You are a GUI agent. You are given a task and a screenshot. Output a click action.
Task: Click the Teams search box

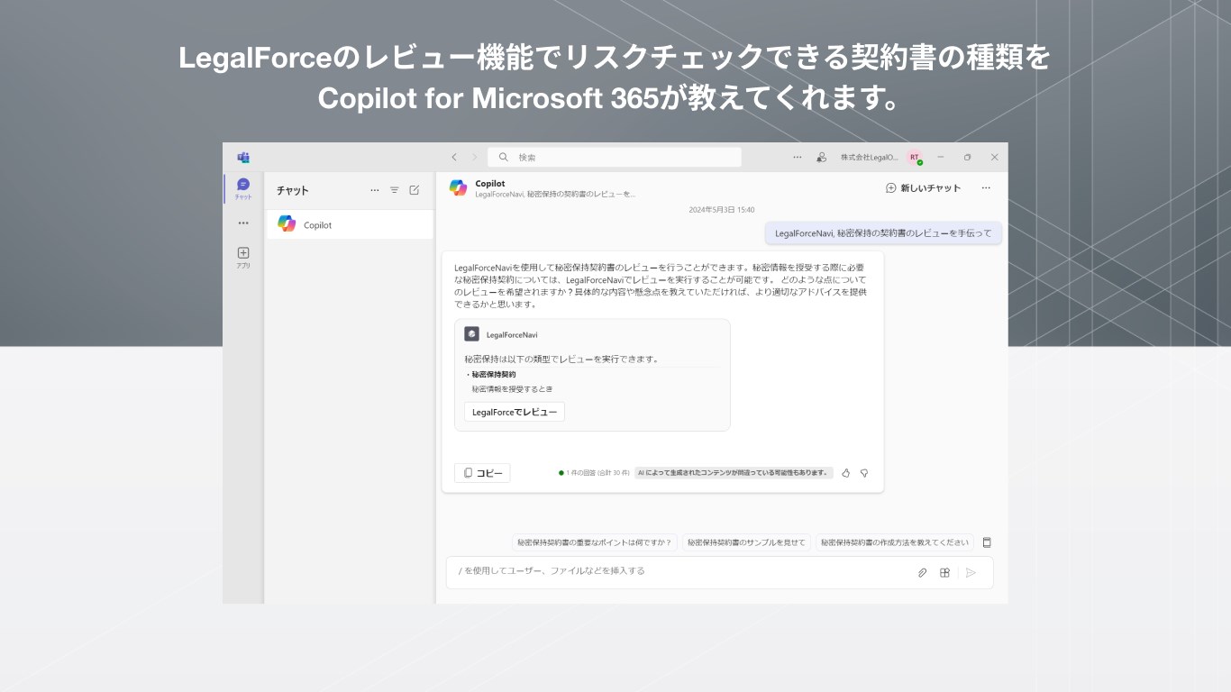615,157
